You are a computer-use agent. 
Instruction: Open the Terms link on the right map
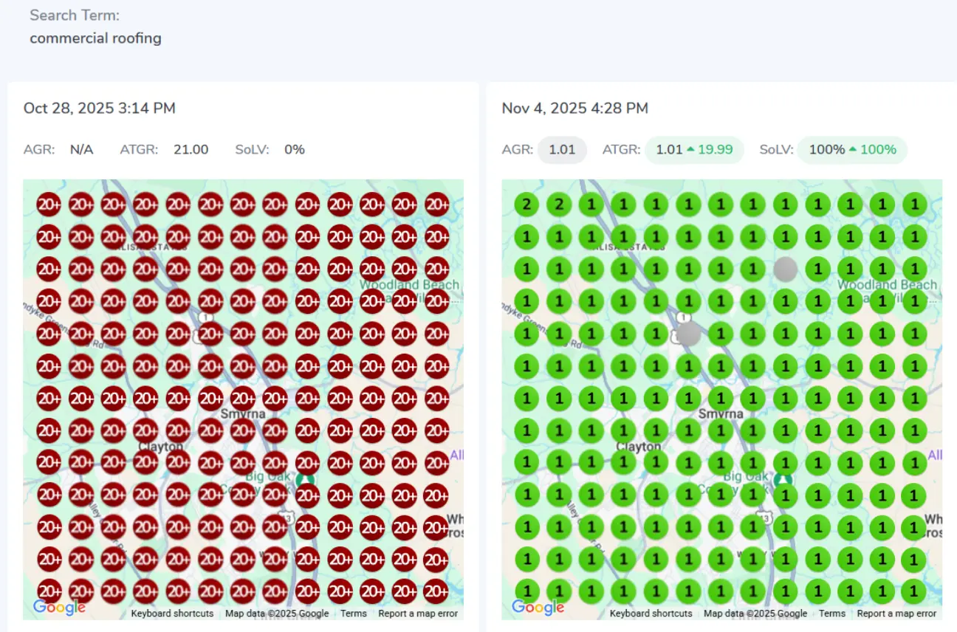(x=831, y=614)
